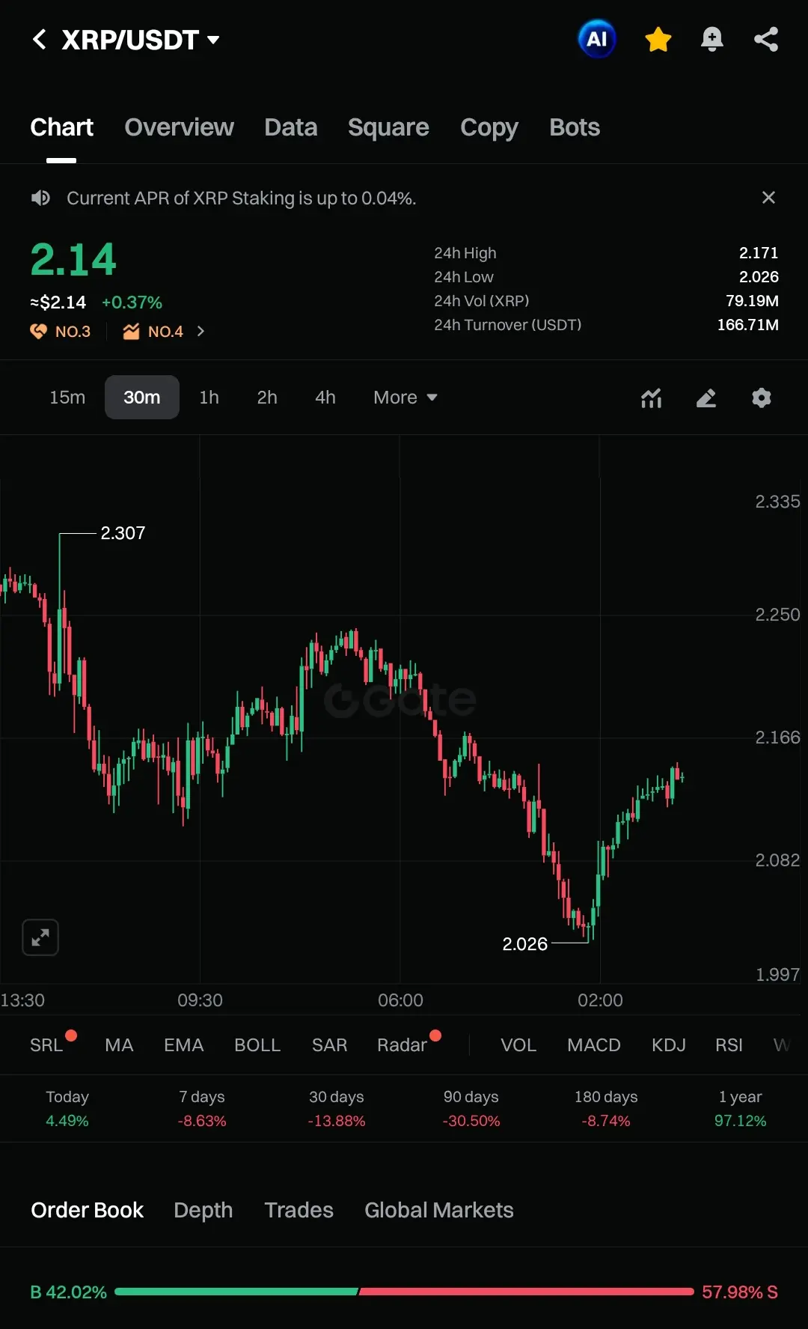The image size is (808, 1329).
Task: Select the 30 days -13.88% performance
Action: pyautogui.click(x=337, y=1109)
